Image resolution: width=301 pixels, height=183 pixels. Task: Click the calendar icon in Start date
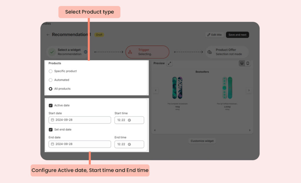click(52, 120)
